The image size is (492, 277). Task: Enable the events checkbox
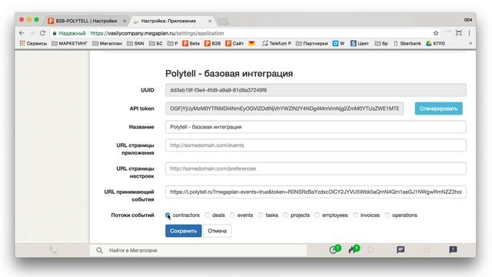pos(232,215)
